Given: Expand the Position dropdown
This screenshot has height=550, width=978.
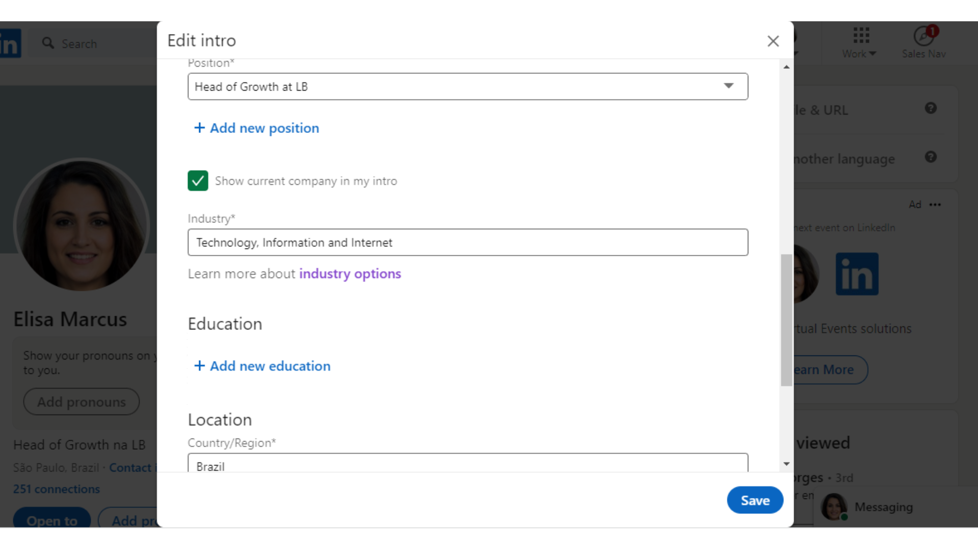Looking at the screenshot, I should click(x=728, y=86).
